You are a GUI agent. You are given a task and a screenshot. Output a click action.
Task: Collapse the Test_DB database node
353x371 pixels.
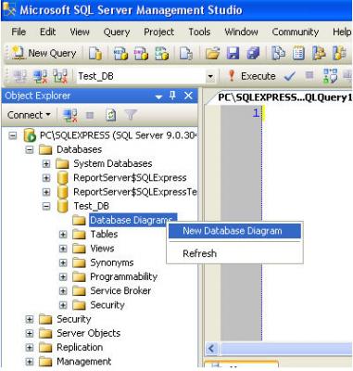point(46,206)
